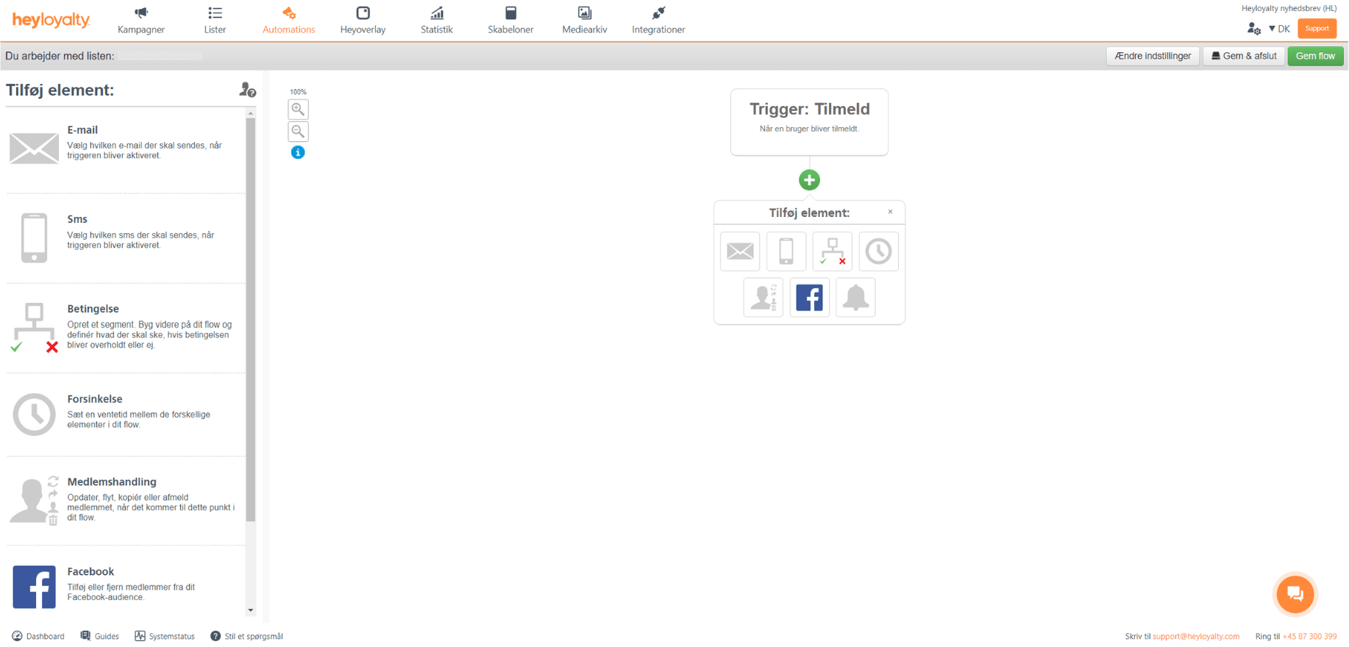Screen dimensions: 1349x647
Task: Open the live chat bubble
Action: 1295,594
